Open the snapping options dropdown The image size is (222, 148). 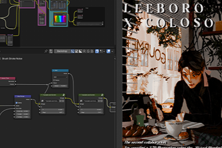pyautogui.click(x=102, y=51)
